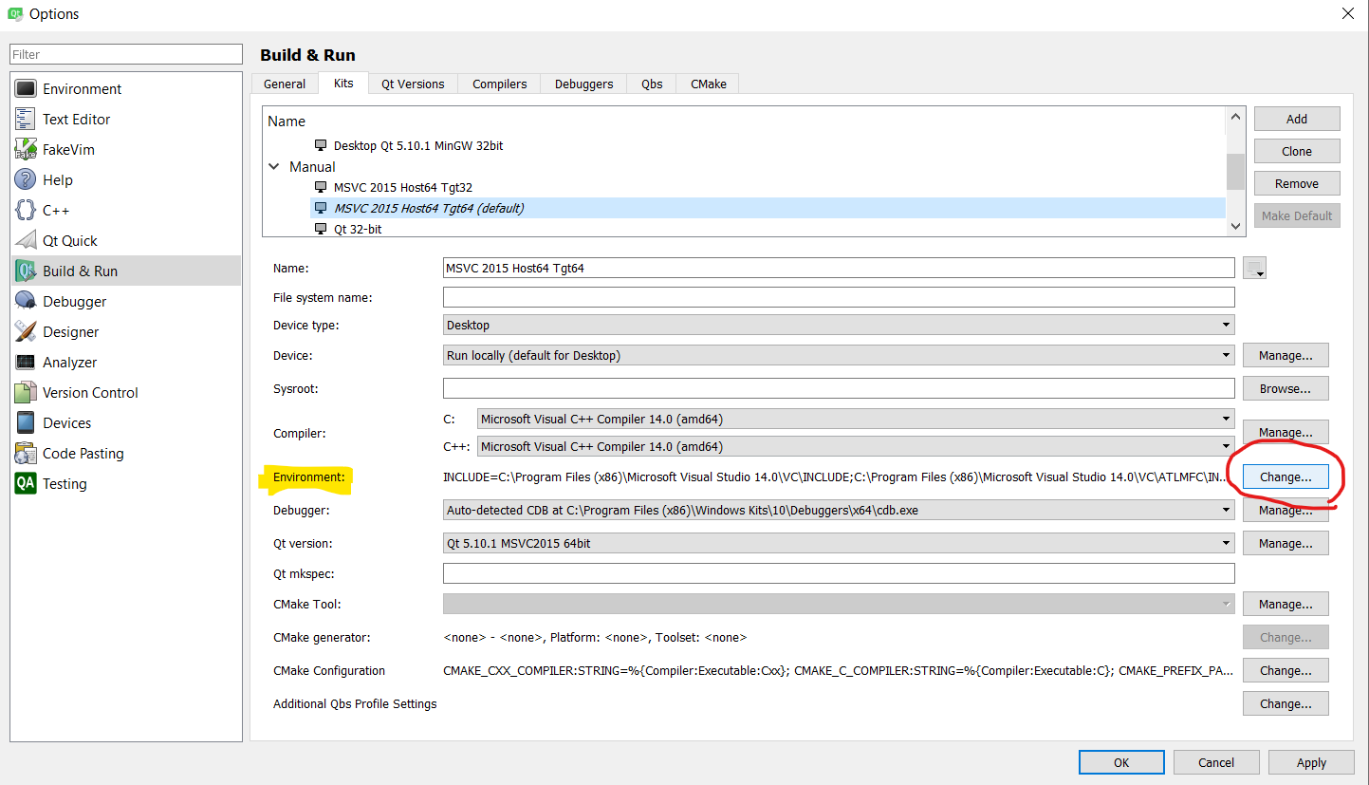Click the Sysroot input field

tap(839, 388)
